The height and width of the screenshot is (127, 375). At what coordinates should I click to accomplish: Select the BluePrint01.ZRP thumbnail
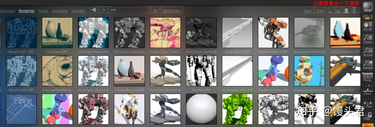21,33
